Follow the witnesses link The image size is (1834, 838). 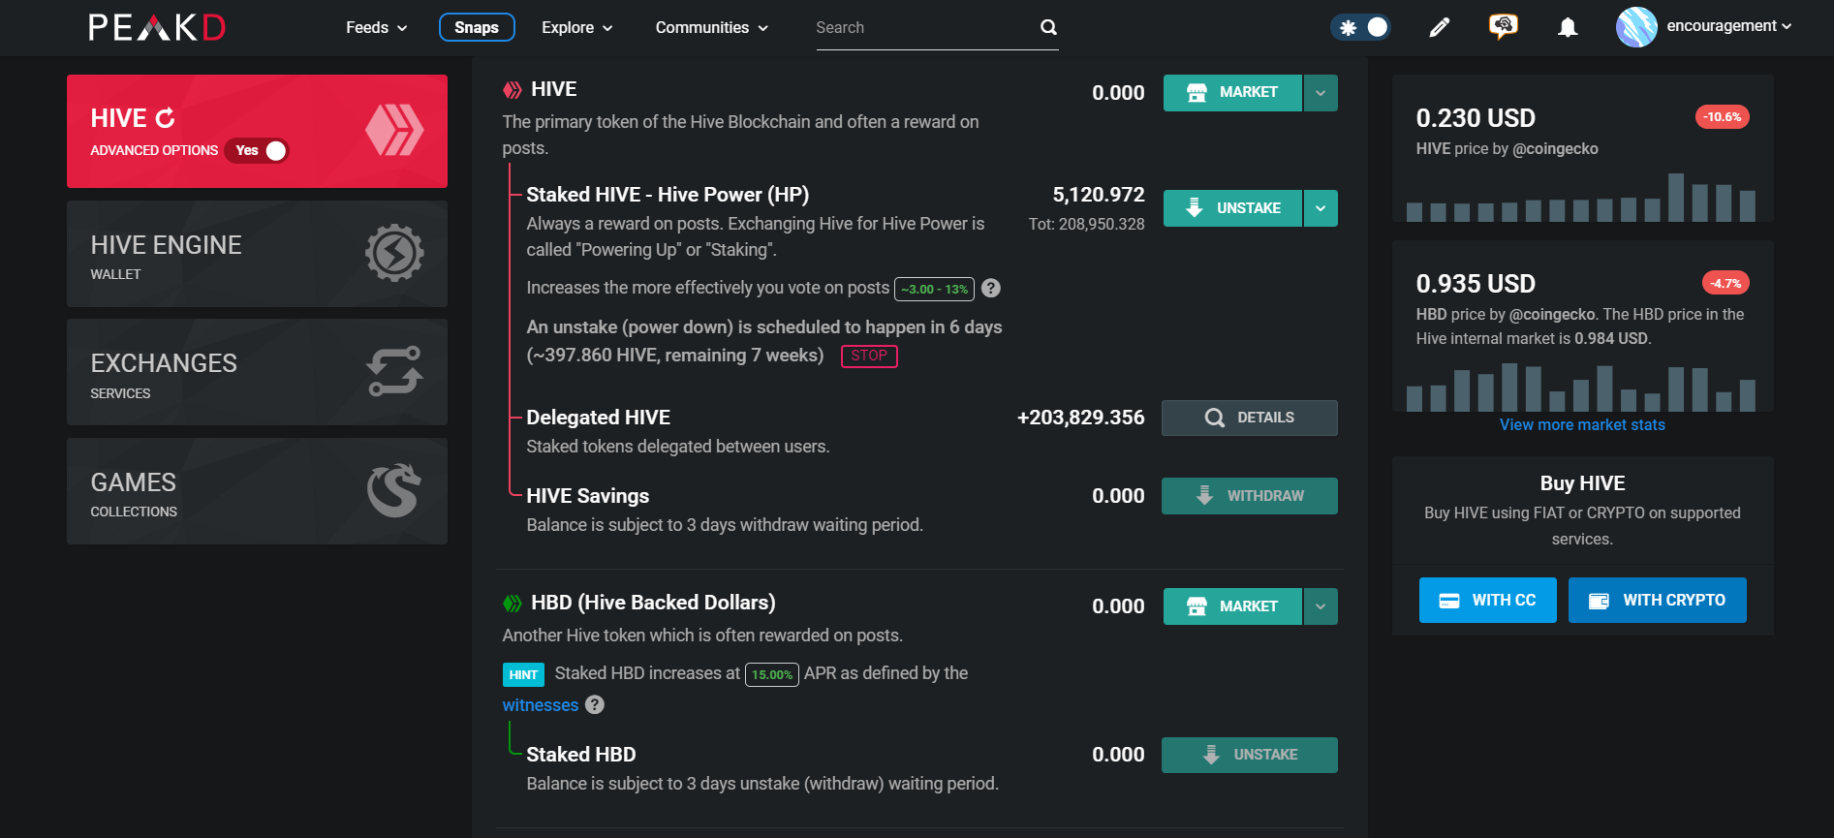(x=540, y=704)
